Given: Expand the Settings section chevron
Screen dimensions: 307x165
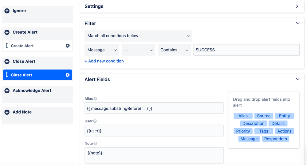Looking at the screenshot, I should pos(297,6).
